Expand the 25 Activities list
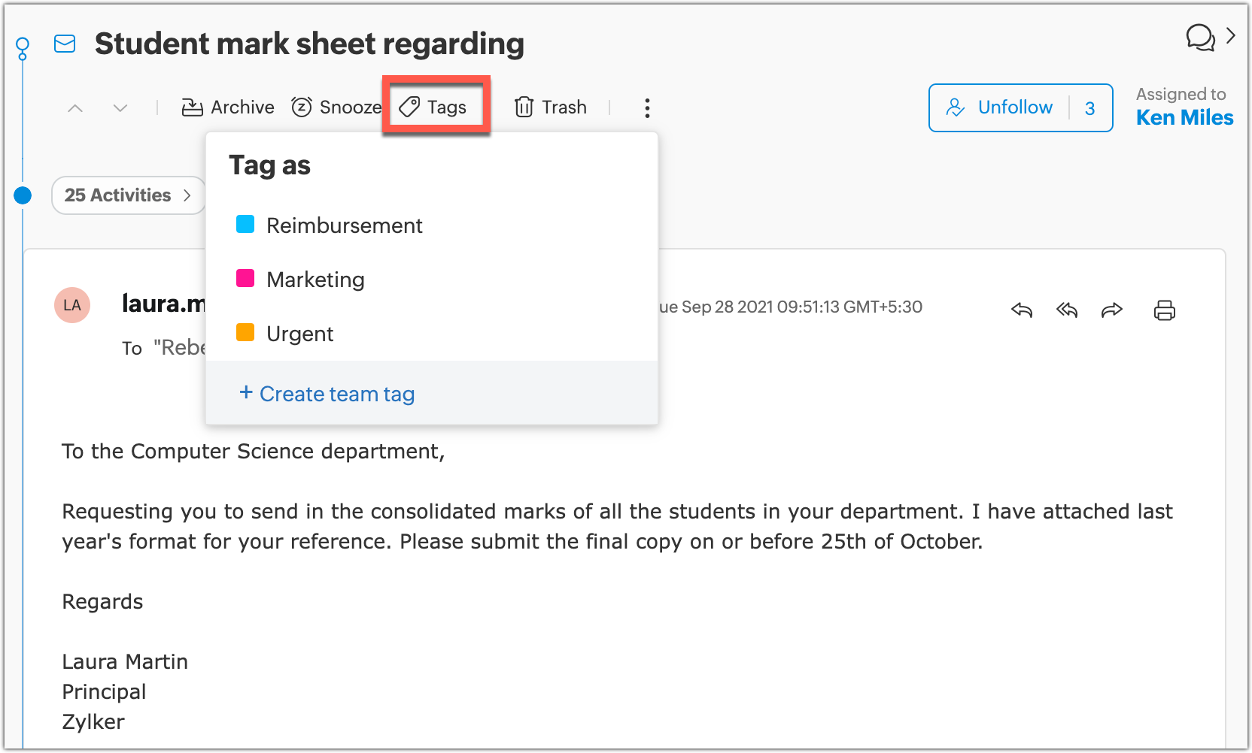Viewport: 1252px width, 753px height. (x=128, y=195)
